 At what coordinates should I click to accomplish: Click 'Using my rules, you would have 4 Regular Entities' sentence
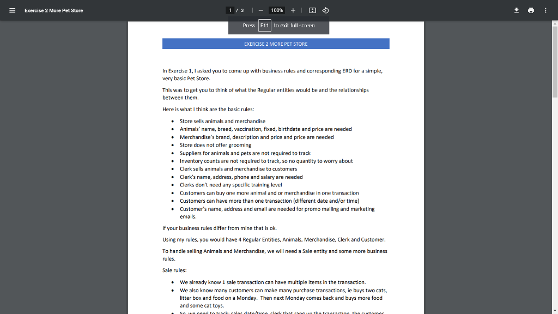pos(274,240)
